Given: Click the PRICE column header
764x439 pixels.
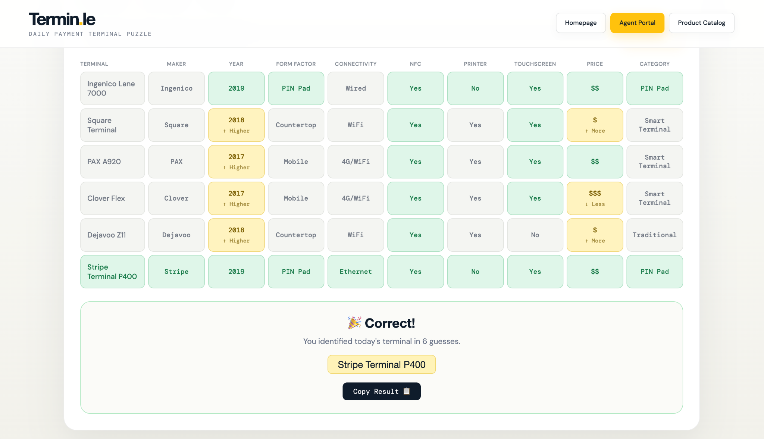Looking at the screenshot, I should coord(595,64).
